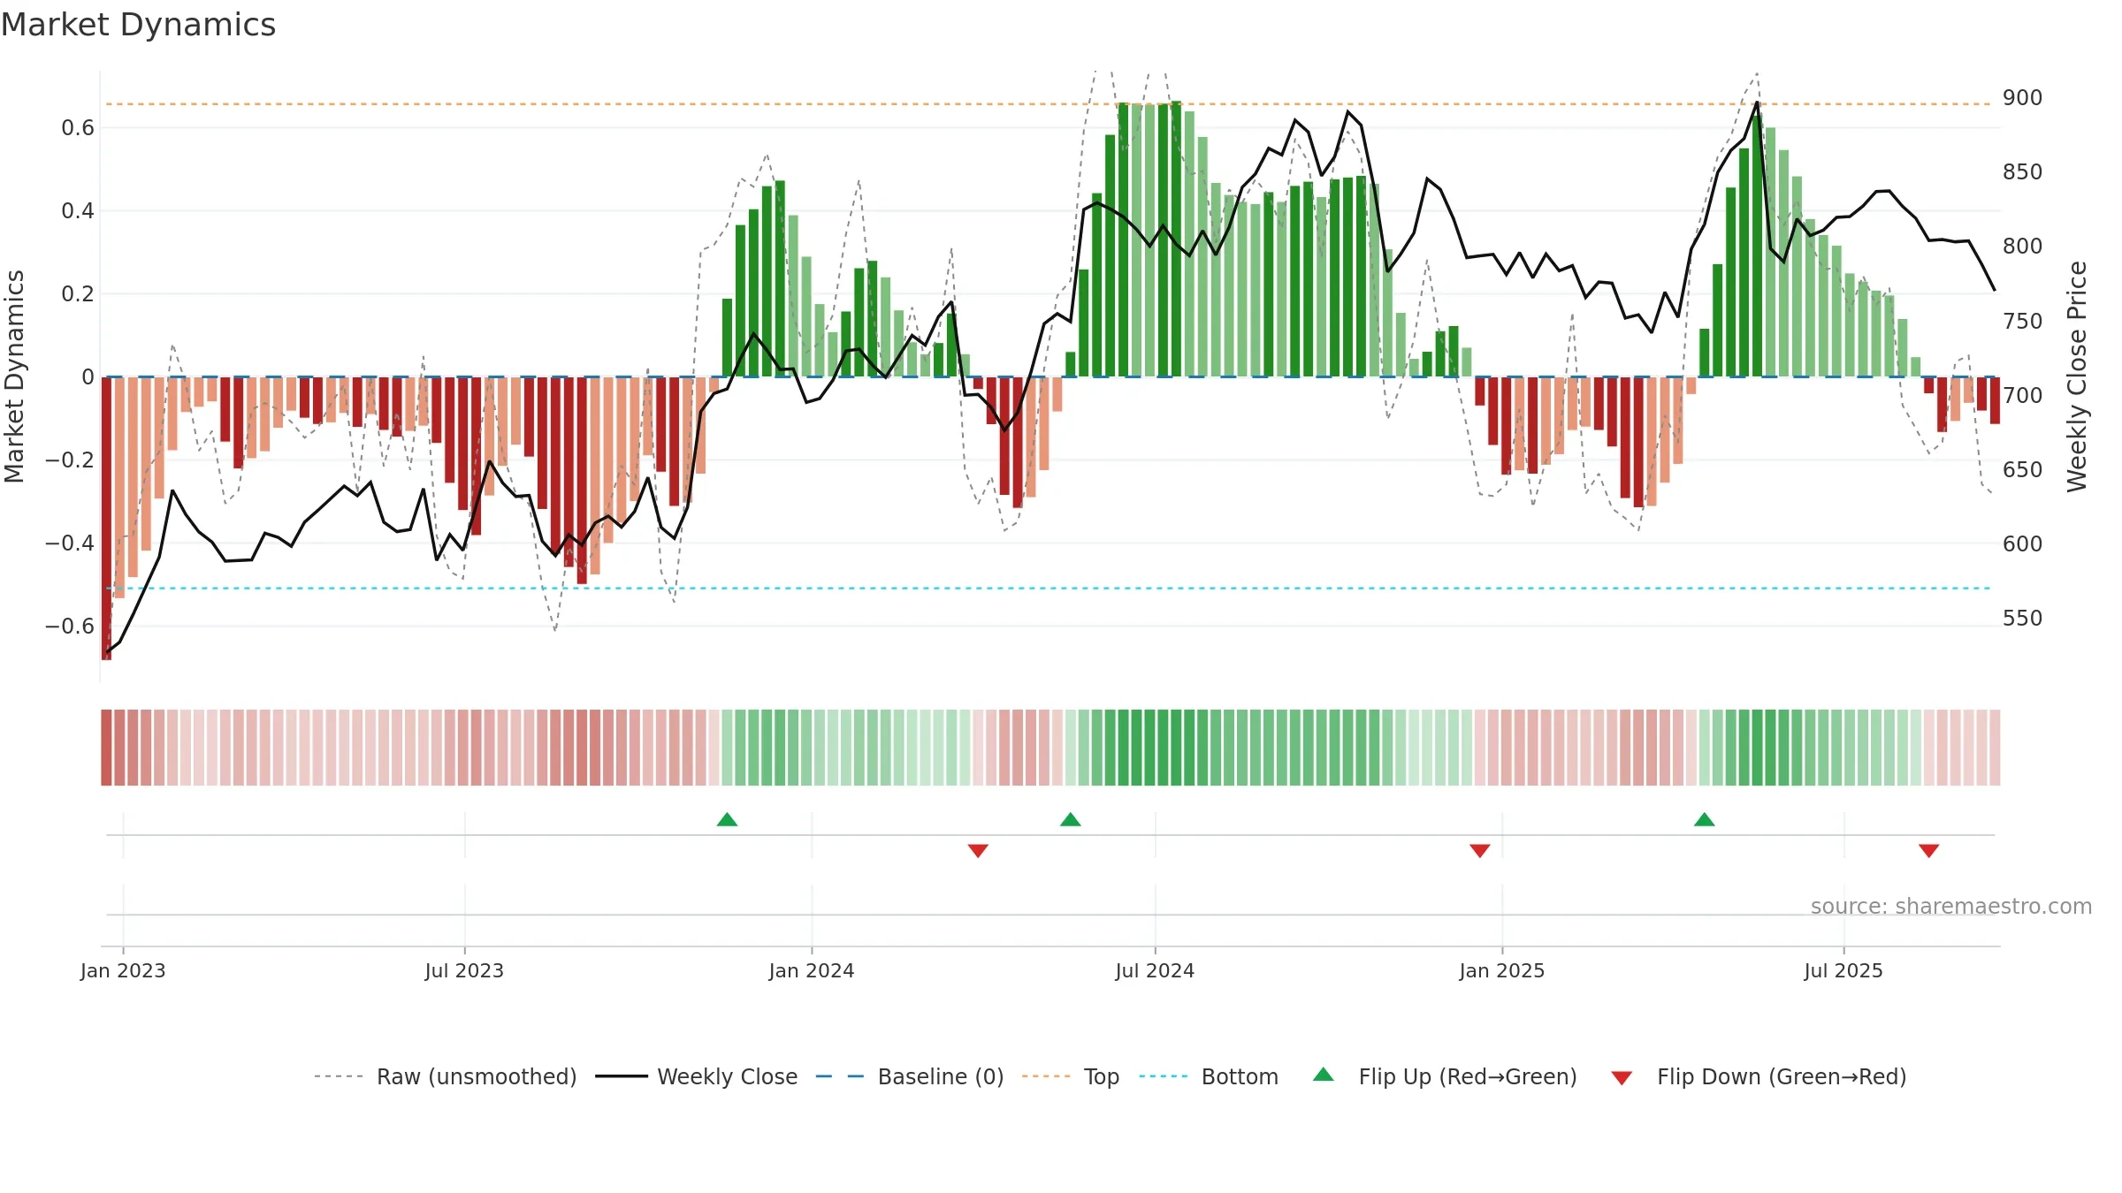Click the red Flip Down legend triangle icon

coord(1622,1078)
